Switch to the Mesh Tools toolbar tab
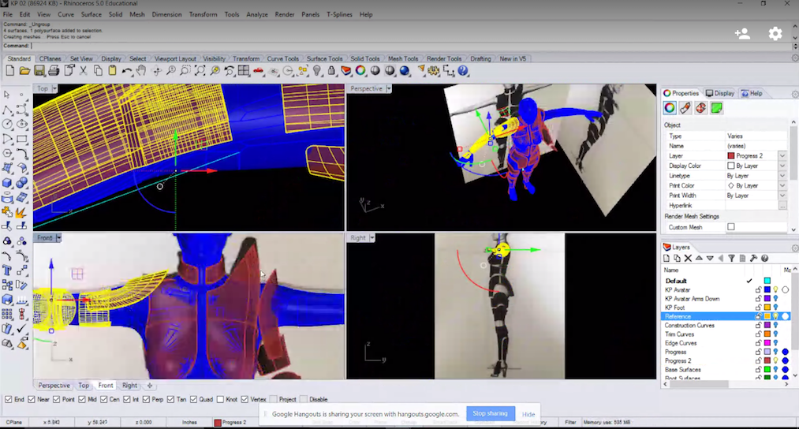Viewport: 799px width, 429px height. coord(403,58)
